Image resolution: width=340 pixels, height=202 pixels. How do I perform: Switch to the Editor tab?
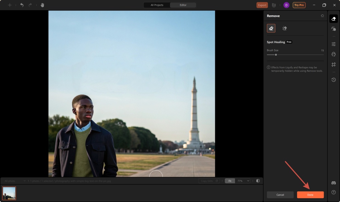point(183,5)
